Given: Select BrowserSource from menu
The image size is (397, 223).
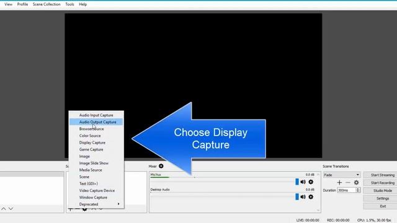Looking at the screenshot, I should [96, 129].
